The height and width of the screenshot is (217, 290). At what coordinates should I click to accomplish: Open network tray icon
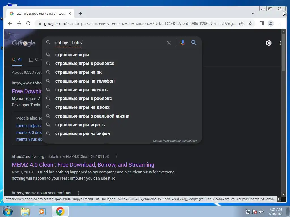tap(248, 212)
